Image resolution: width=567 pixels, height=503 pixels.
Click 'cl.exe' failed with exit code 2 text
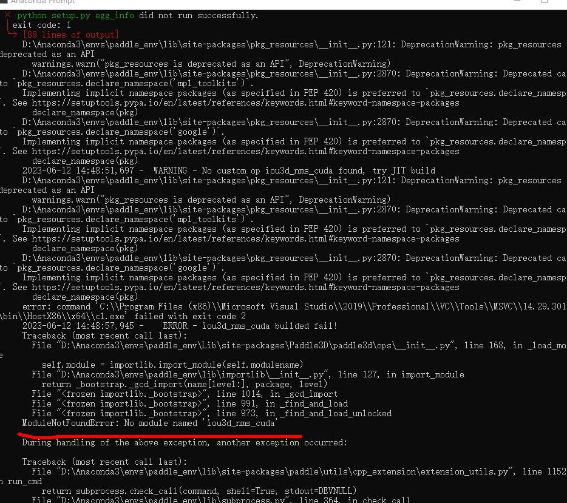171,316
